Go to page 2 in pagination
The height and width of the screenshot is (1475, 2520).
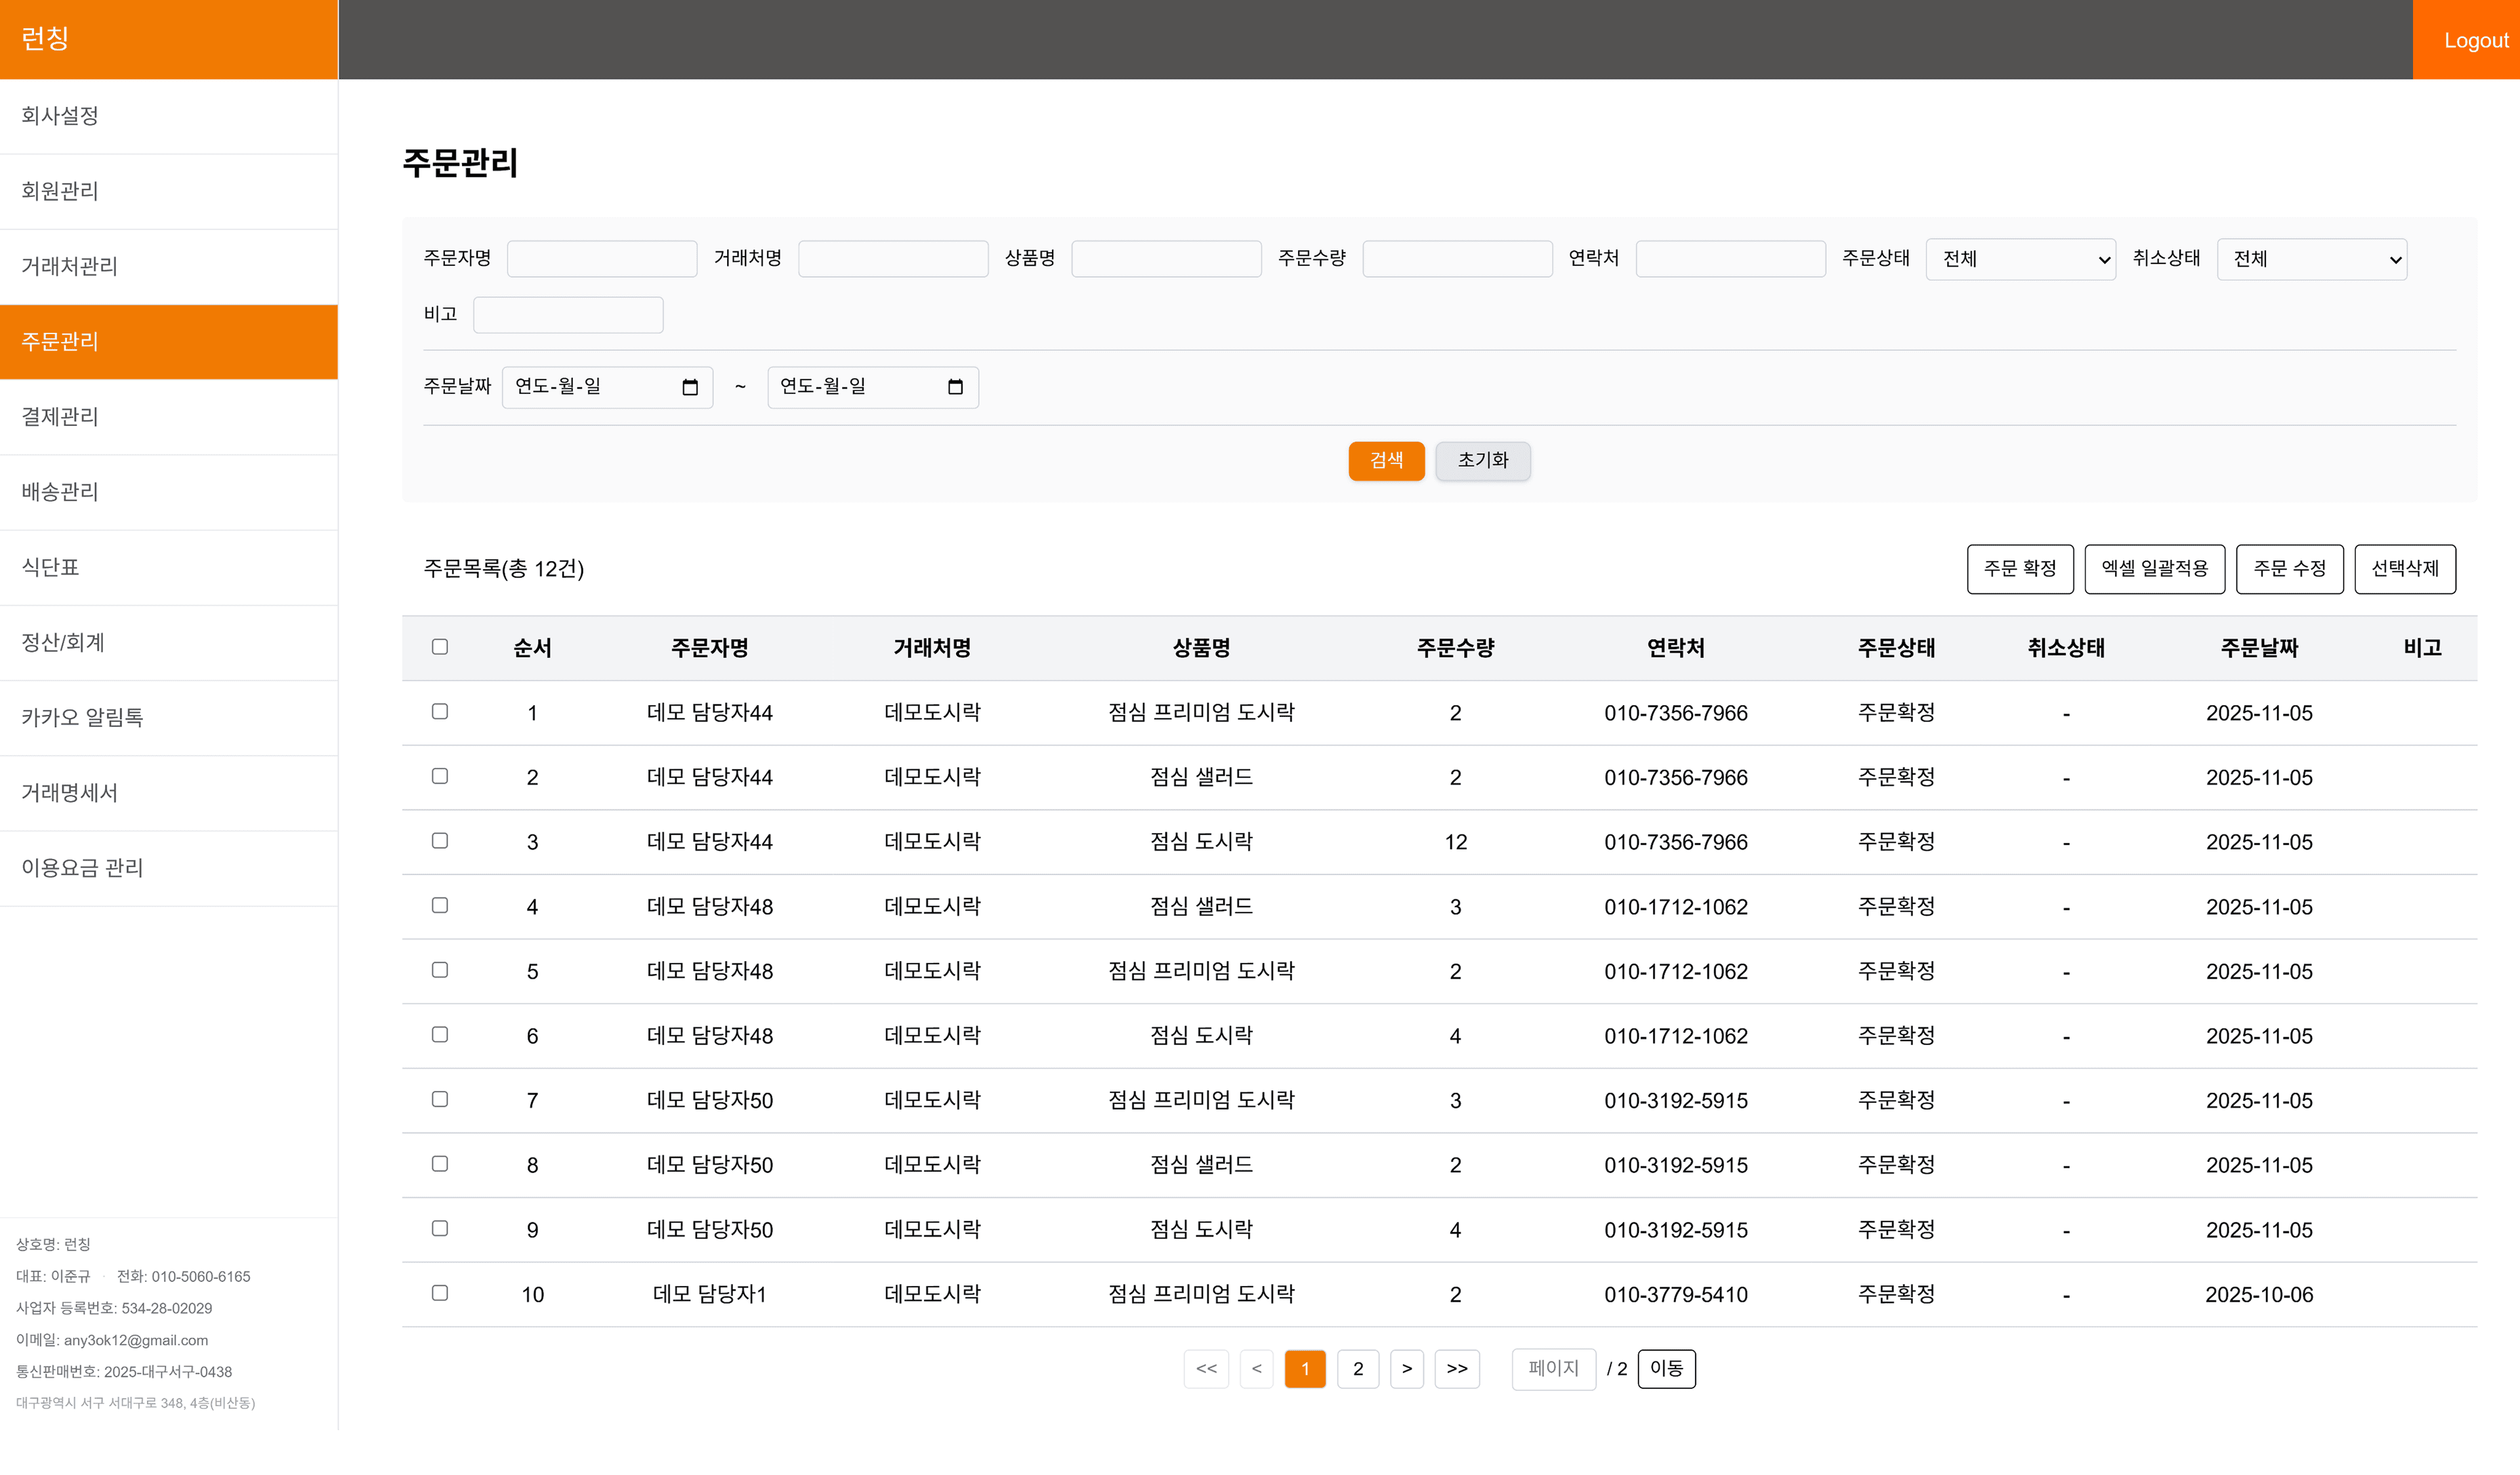click(x=1357, y=1368)
